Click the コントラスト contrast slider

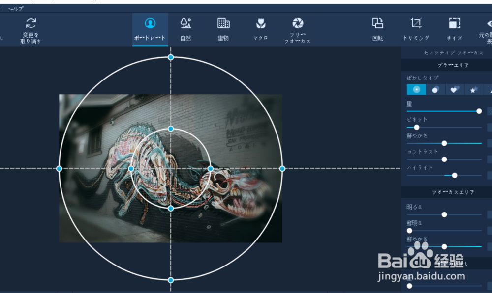point(444,160)
